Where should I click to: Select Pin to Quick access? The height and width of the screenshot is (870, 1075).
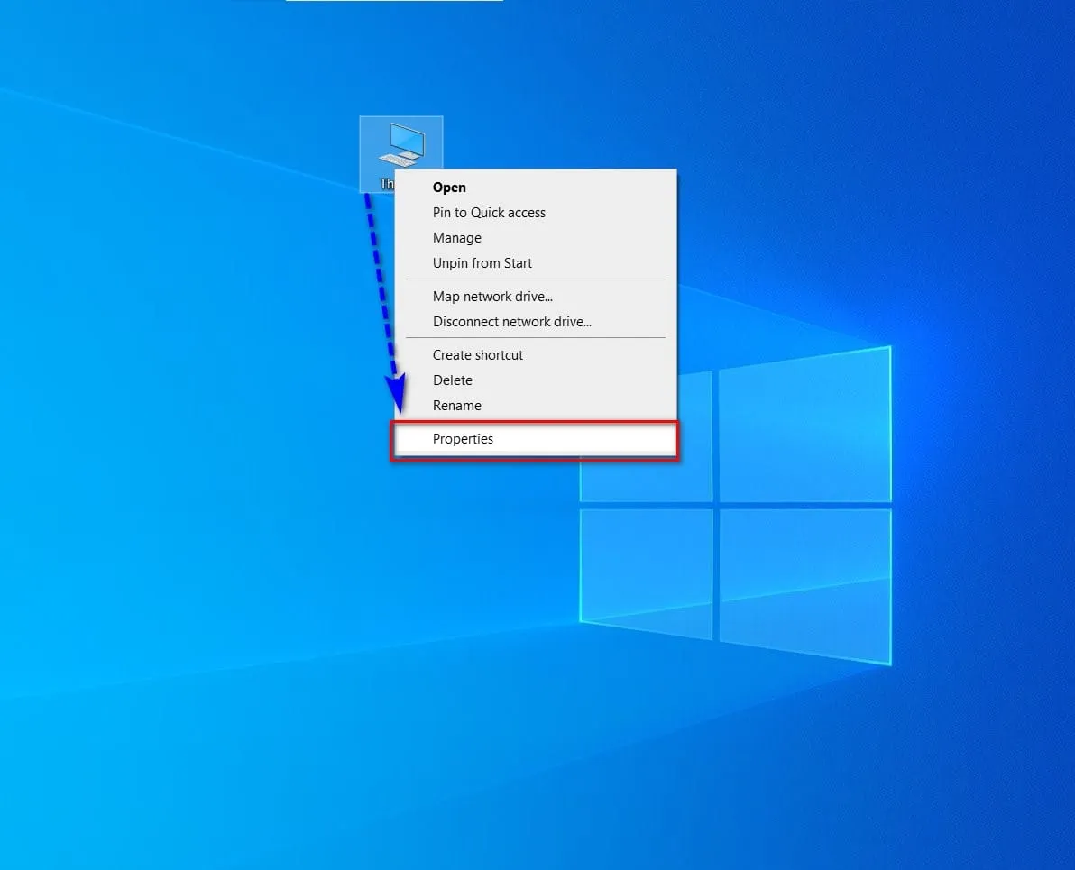489,213
